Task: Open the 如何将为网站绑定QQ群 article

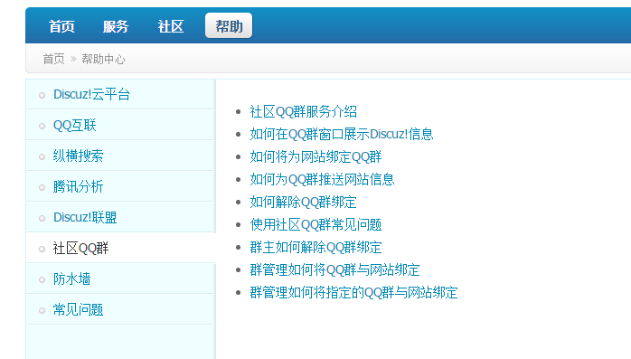Action: (315, 156)
